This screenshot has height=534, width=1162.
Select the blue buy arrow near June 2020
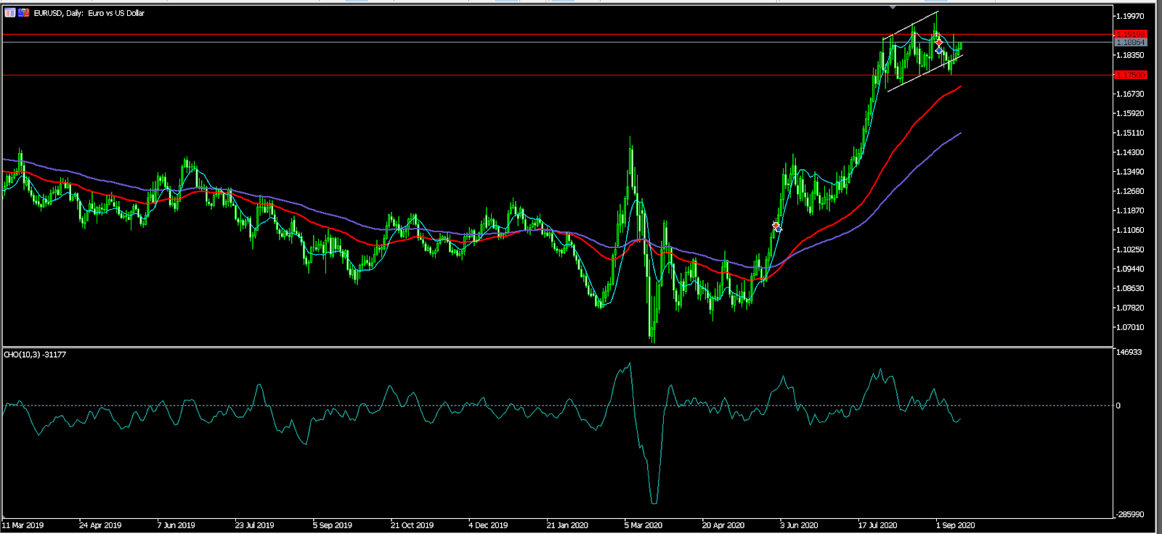[779, 230]
